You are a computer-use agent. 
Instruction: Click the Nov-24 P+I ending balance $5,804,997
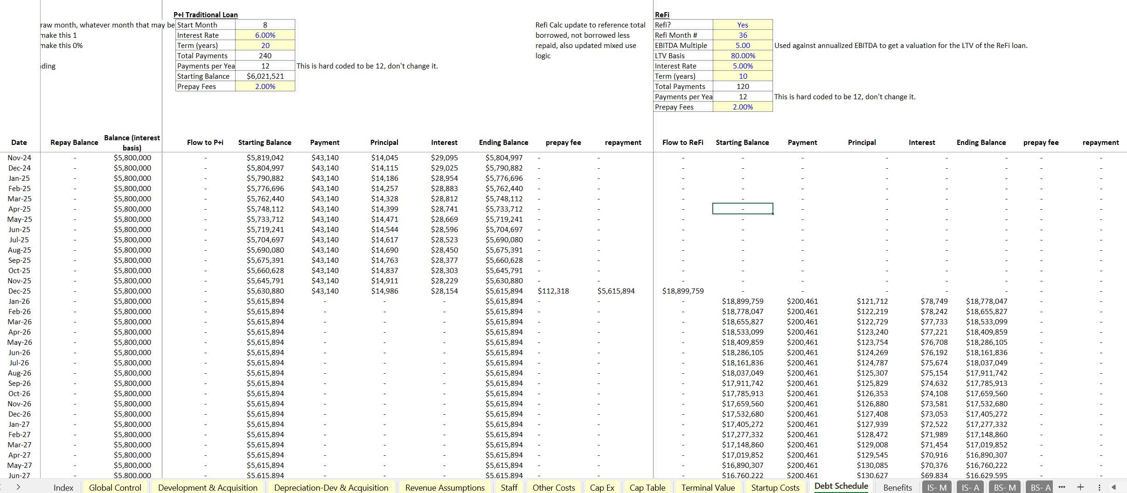504,157
